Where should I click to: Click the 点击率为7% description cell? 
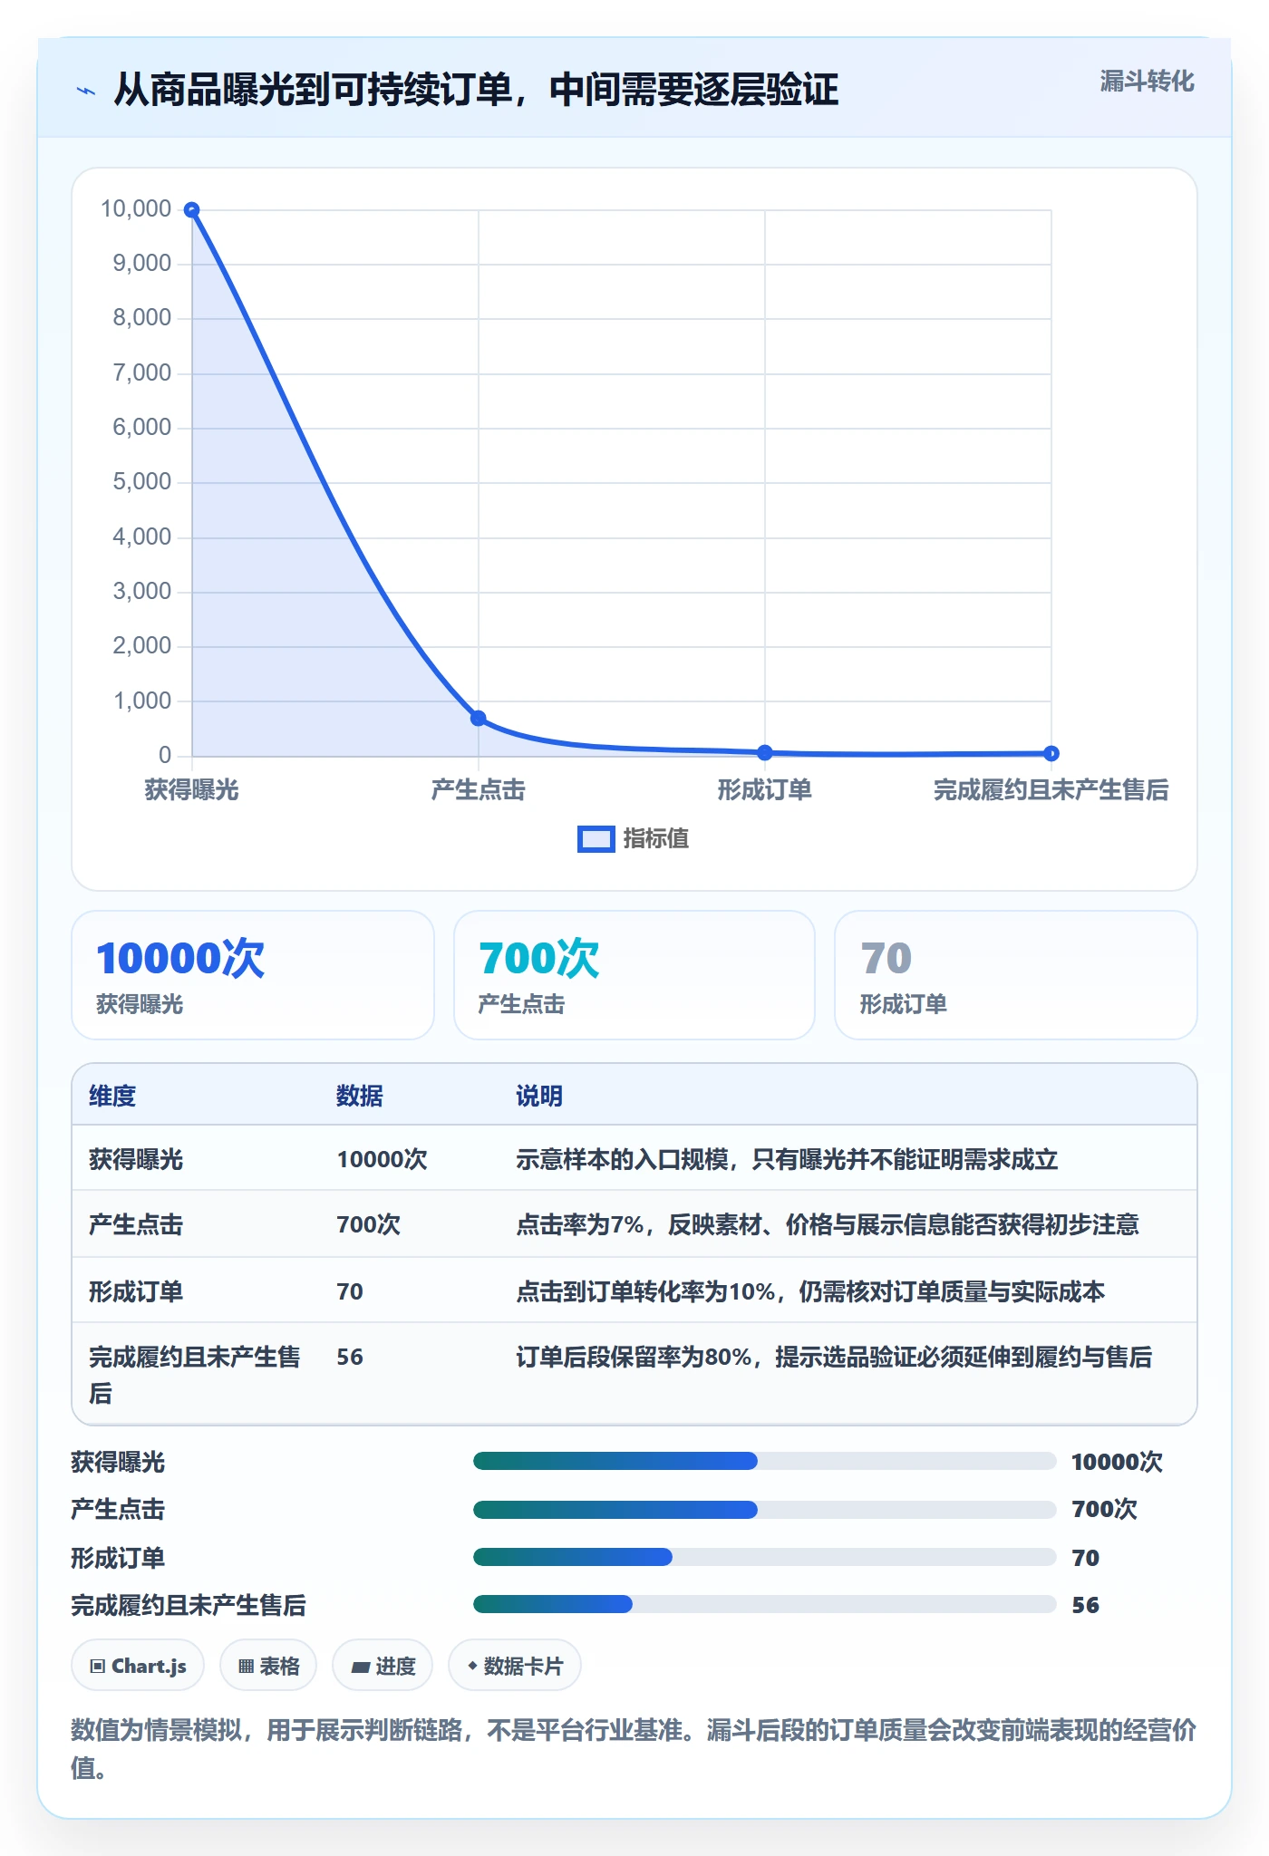828,1224
